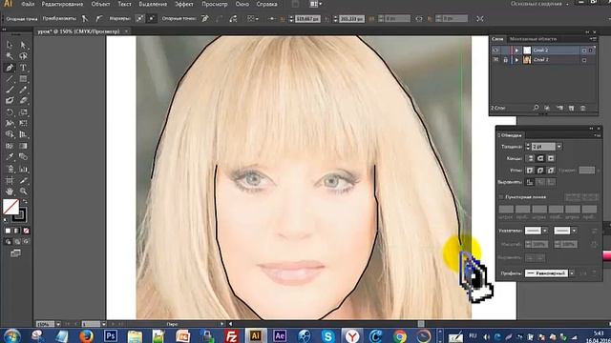Image resolution: width=611 pixels, height=343 pixels.
Task: Click the Преобразовать label in control bar
Action: [x=59, y=18]
